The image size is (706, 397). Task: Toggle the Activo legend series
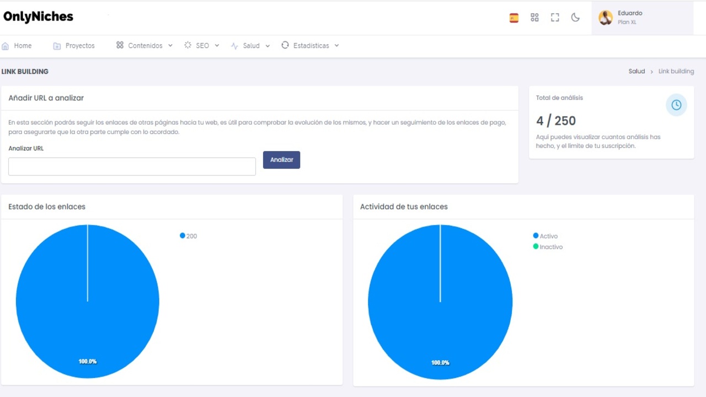(545, 236)
